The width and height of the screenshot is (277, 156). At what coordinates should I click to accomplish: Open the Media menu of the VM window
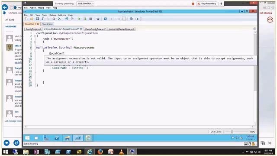pyautogui.click(x=41, y=8)
